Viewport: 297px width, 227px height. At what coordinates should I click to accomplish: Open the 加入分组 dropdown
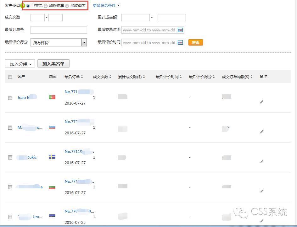[x=20, y=64]
